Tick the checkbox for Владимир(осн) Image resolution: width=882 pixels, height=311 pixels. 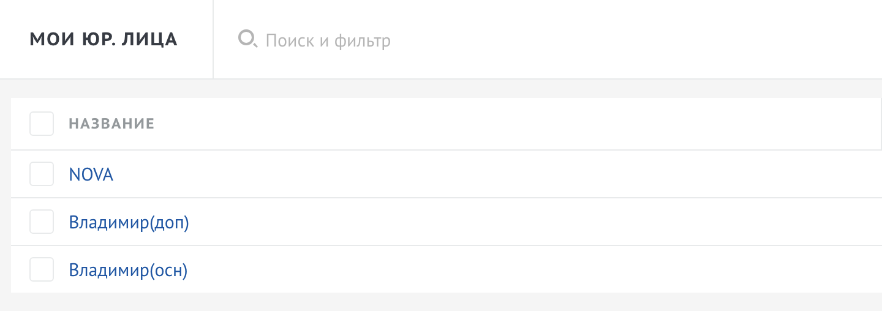tap(42, 269)
